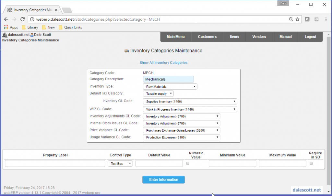Select the Items navigation menu
Image resolution: width=332 pixels, height=196 pixels.
pos(234,37)
